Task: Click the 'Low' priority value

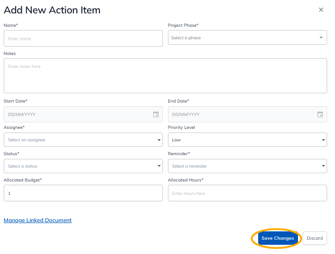Action: pyautogui.click(x=176, y=140)
